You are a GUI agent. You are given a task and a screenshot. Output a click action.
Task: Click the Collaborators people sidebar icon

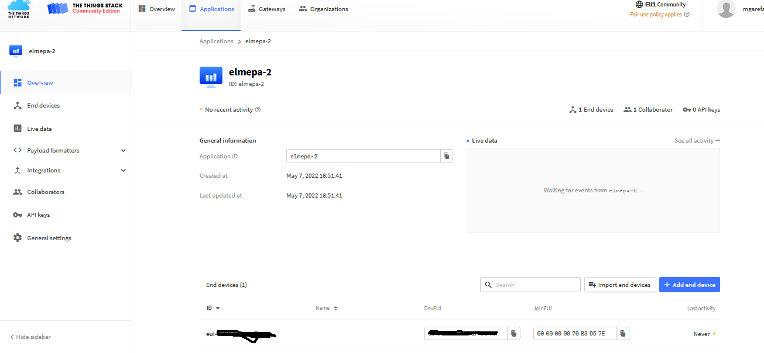[x=18, y=192]
